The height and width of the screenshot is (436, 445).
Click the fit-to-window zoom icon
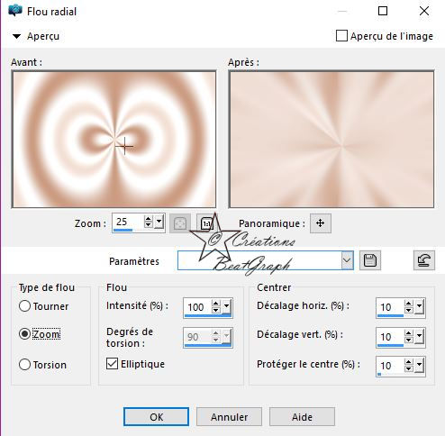180,223
